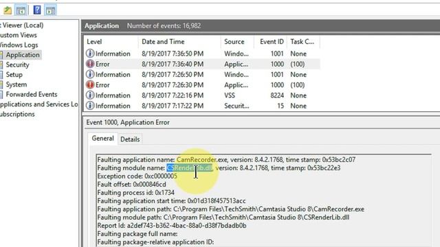Click the Event 1000, Application Error heading
Image resolution: width=440 pixels, height=247 pixels.
pyautogui.click(x=128, y=122)
